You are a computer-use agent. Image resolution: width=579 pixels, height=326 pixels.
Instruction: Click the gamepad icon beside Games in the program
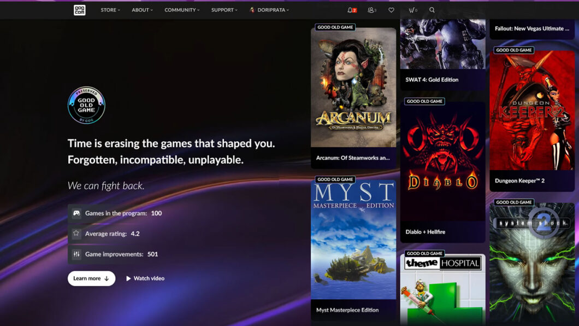(76, 213)
